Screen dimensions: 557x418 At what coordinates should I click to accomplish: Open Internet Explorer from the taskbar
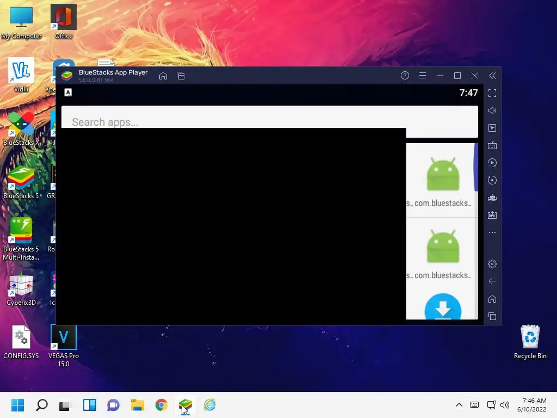pos(209,405)
